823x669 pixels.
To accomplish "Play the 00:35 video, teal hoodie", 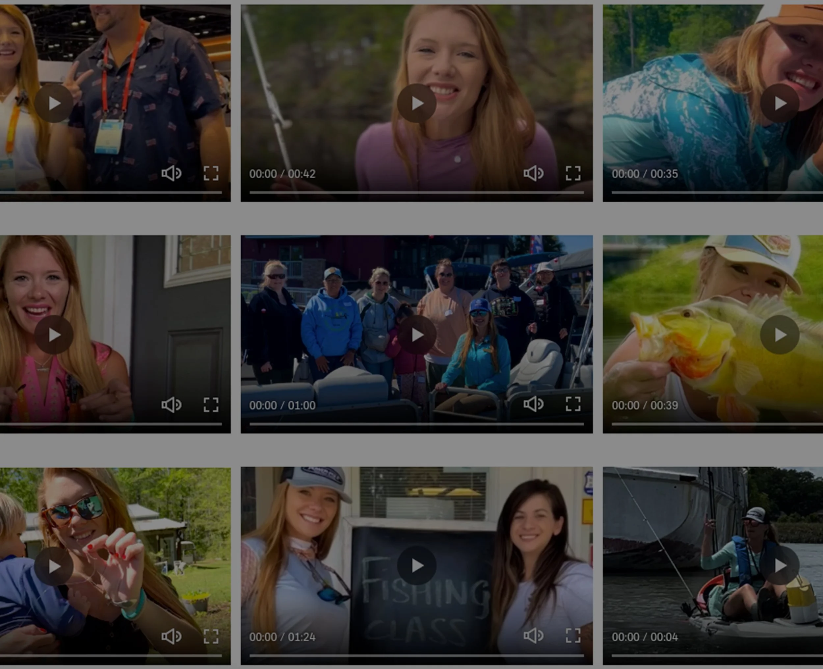I will (780, 103).
